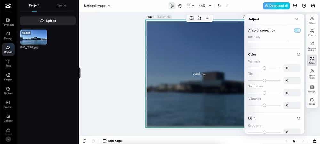
Task: Select the Project tab
Action: (x=34, y=5)
